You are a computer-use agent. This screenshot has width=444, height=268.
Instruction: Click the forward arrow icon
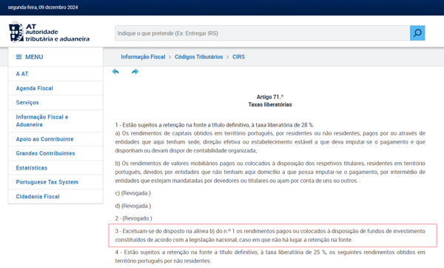[x=135, y=72]
